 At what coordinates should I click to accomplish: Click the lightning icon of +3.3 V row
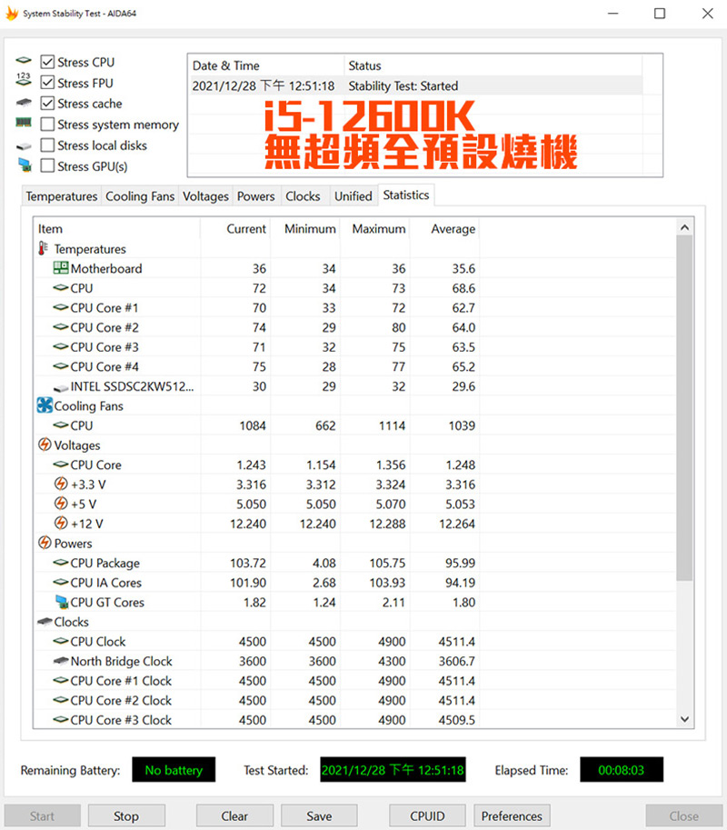[x=62, y=484]
